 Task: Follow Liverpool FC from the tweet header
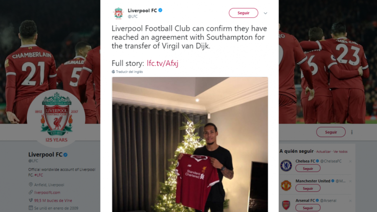click(x=243, y=13)
